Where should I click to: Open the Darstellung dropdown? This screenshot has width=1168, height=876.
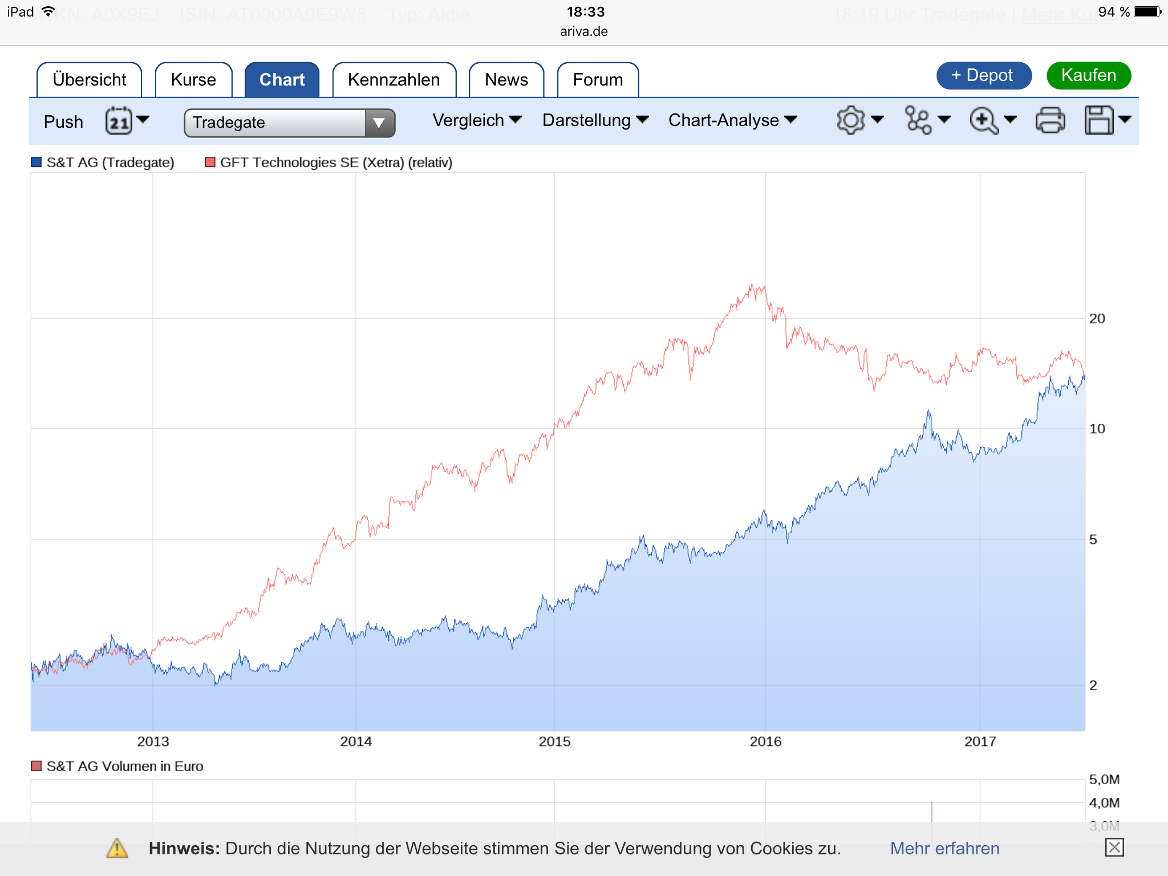coord(594,120)
